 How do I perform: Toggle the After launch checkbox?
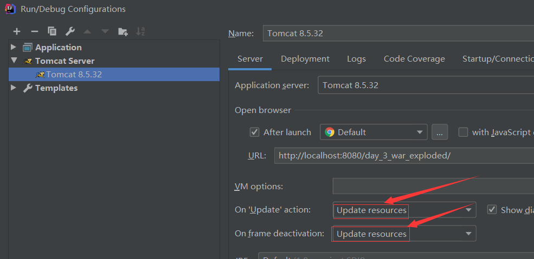point(254,132)
